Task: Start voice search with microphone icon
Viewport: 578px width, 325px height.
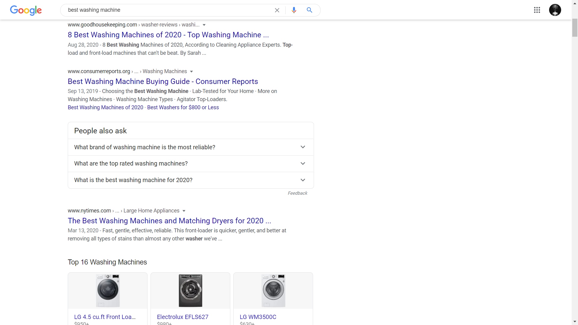Action: tap(294, 10)
